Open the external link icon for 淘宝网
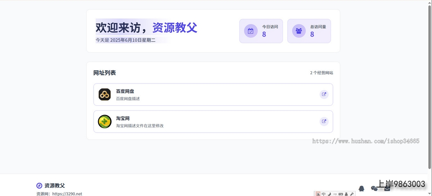432x196 pixels. pos(324,121)
